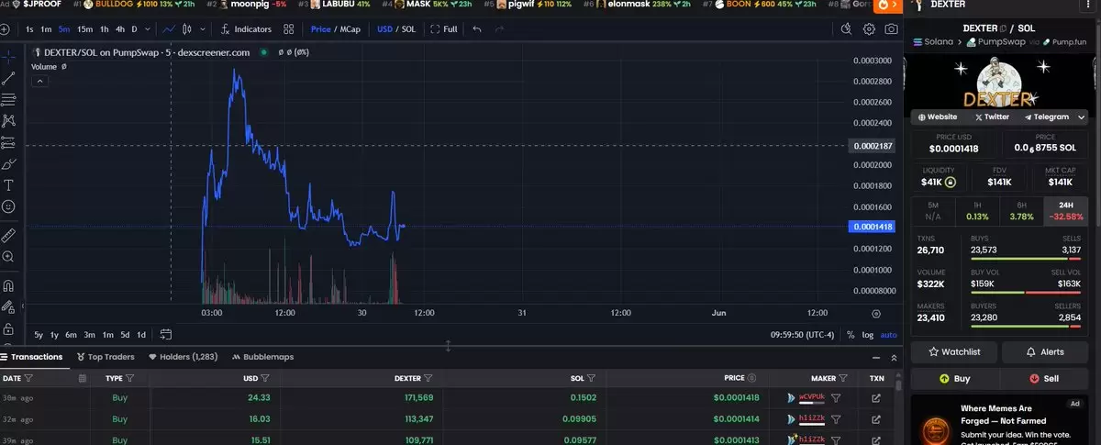The image size is (1101, 445).
Task: Click the green Buy button
Action: [954, 378]
